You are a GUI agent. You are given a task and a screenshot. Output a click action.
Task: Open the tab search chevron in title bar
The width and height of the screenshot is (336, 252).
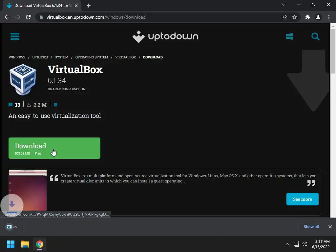click(x=283, y=5)
